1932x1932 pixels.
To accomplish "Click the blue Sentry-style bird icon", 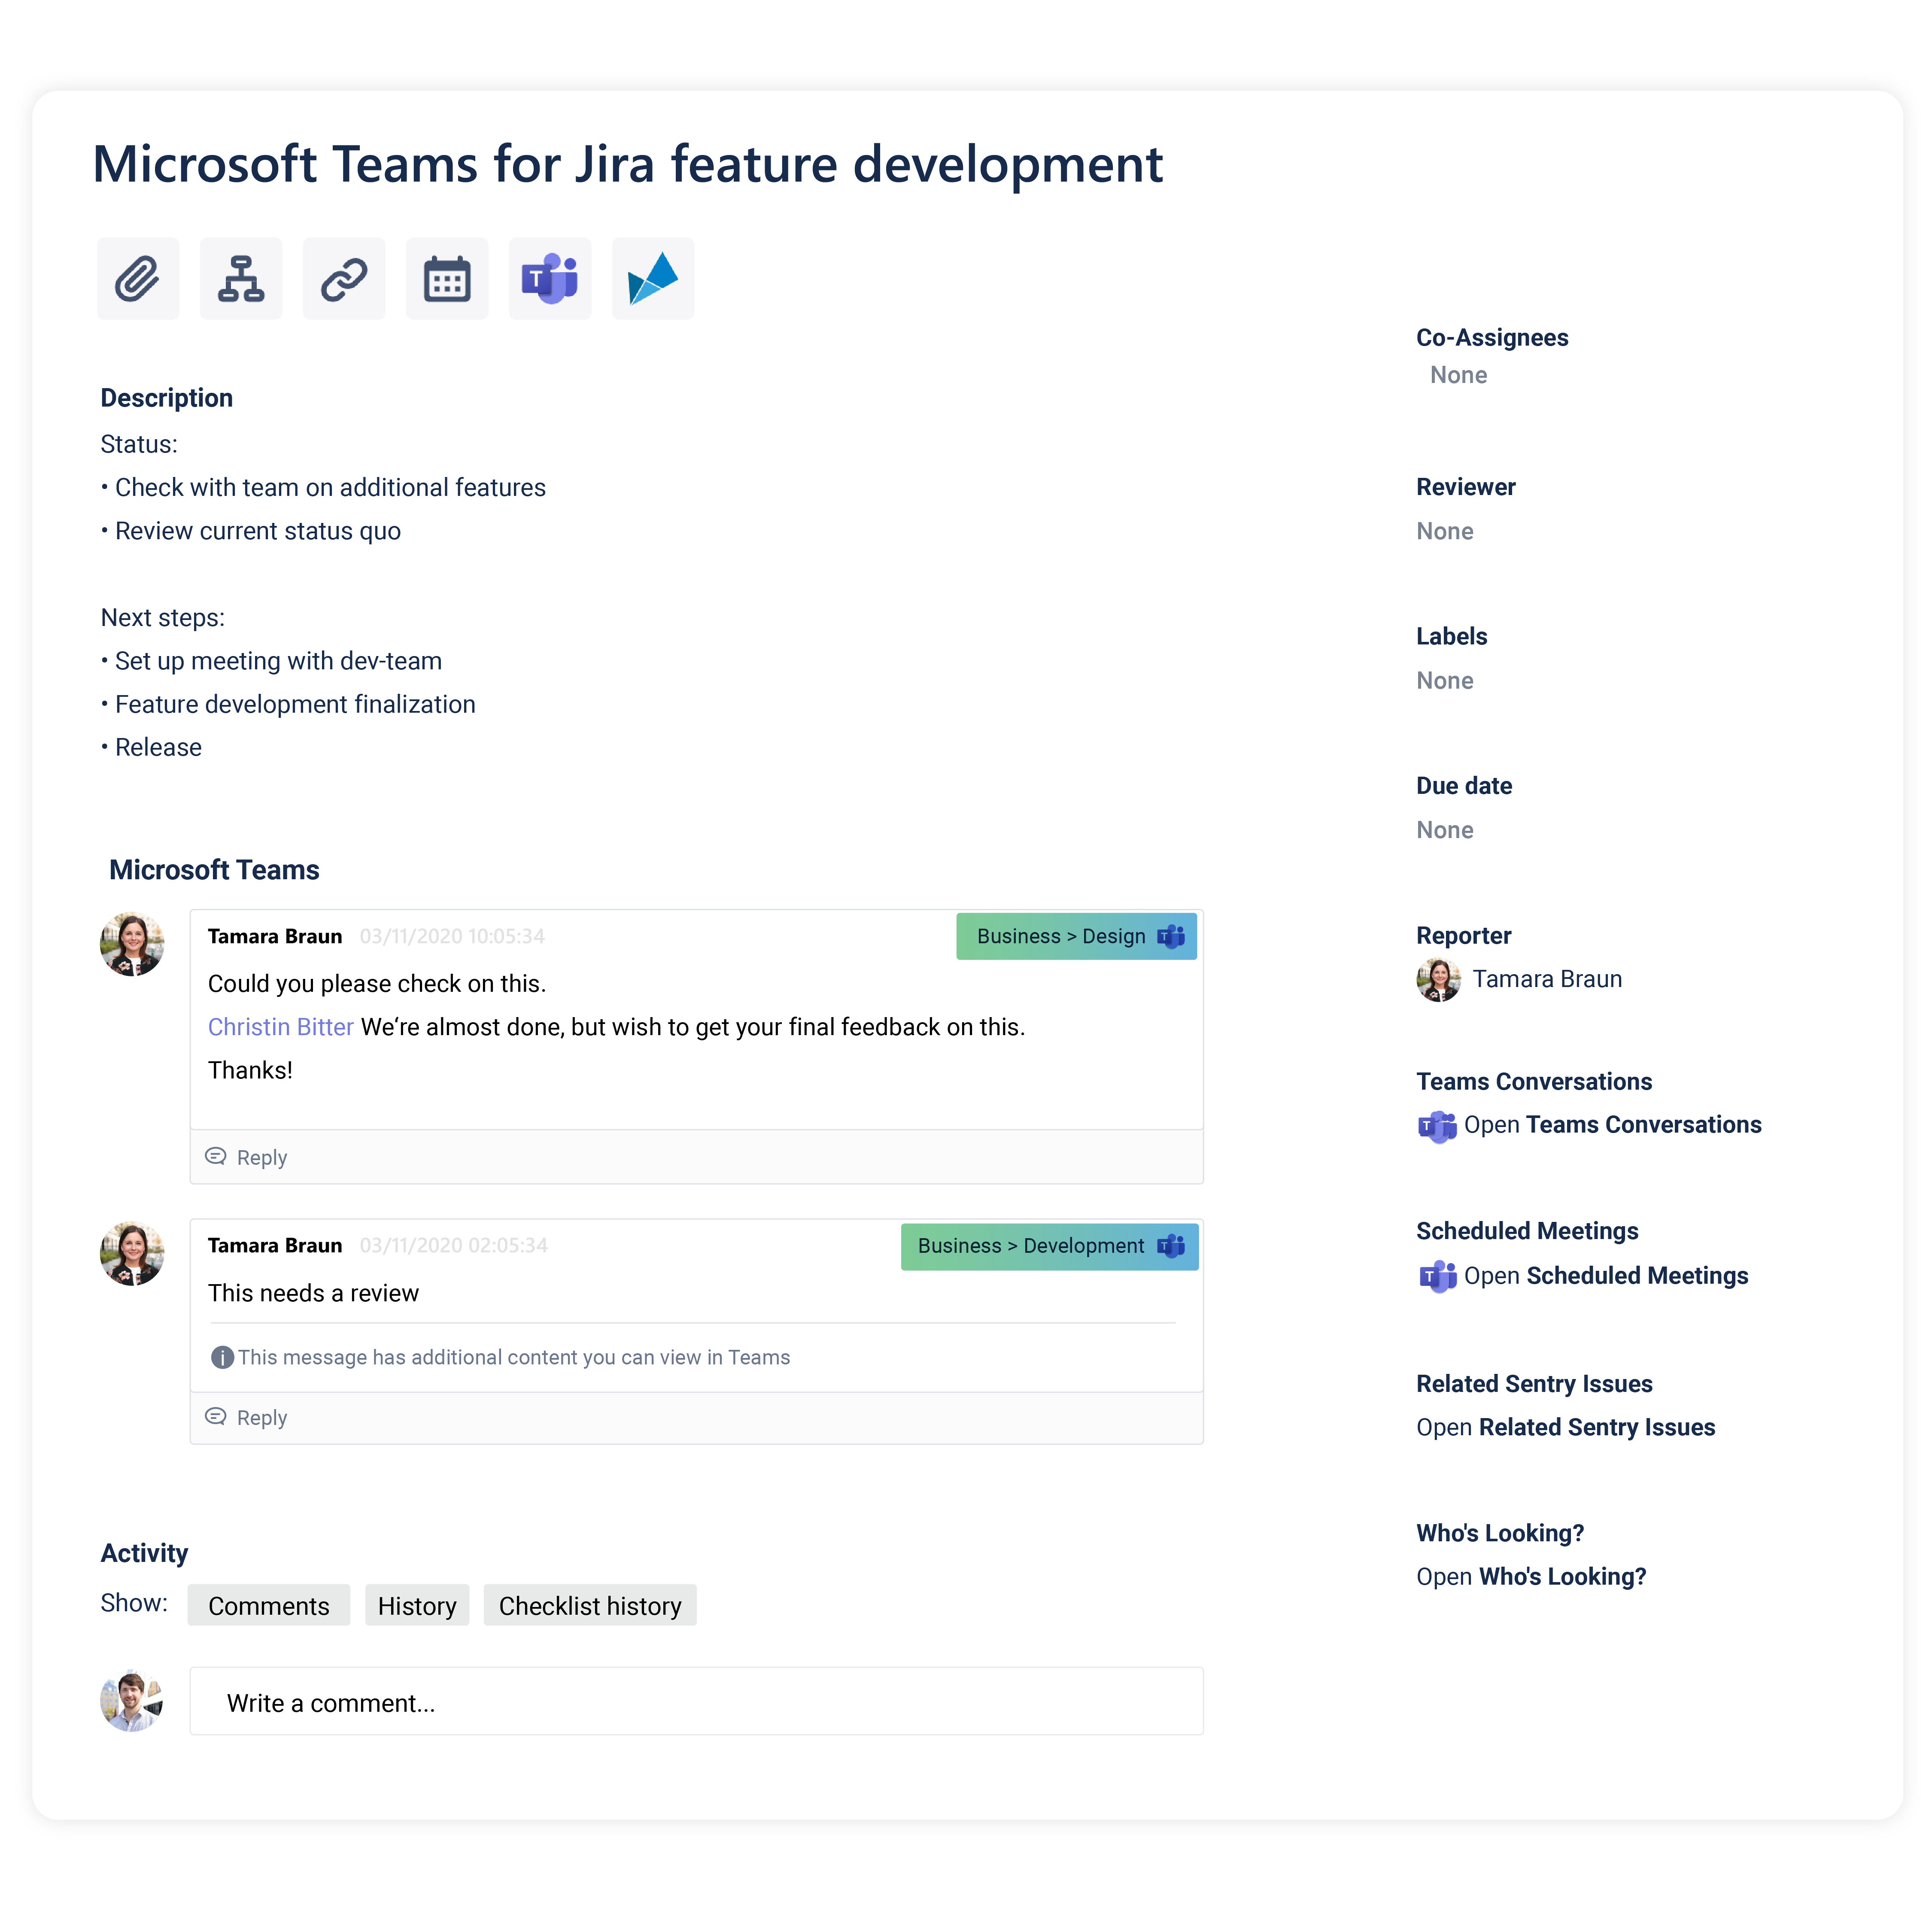I will click(653, 279).
